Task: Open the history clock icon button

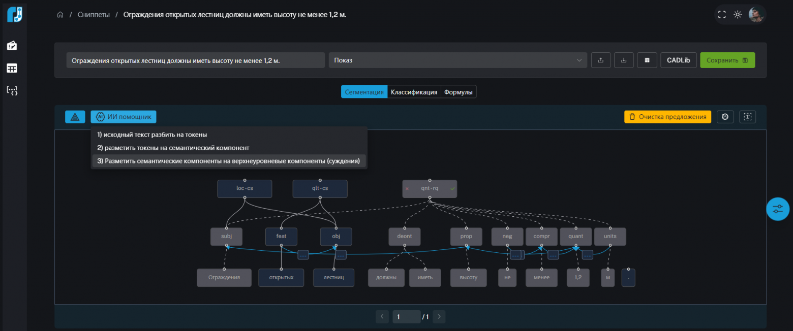Action: 725,117
